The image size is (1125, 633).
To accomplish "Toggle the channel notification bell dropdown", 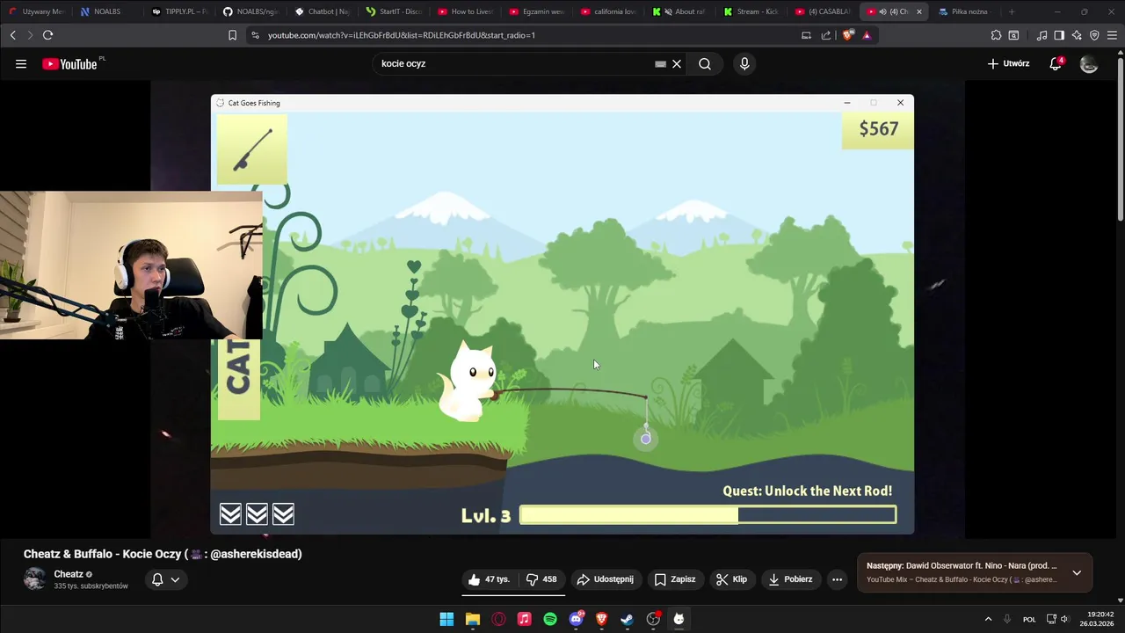I will click(x=166, y=579).
